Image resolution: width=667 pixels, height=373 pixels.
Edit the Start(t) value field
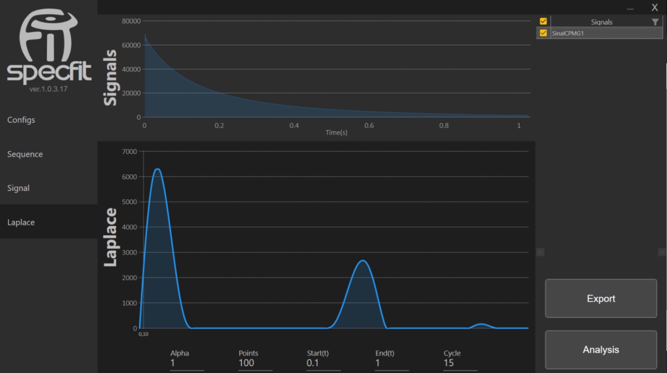tap(323, 363)
